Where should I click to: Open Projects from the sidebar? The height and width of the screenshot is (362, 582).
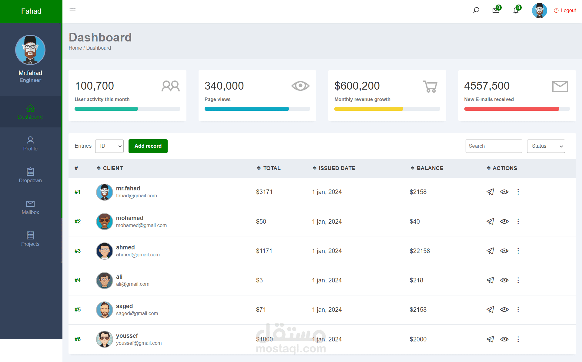(30, 239)
